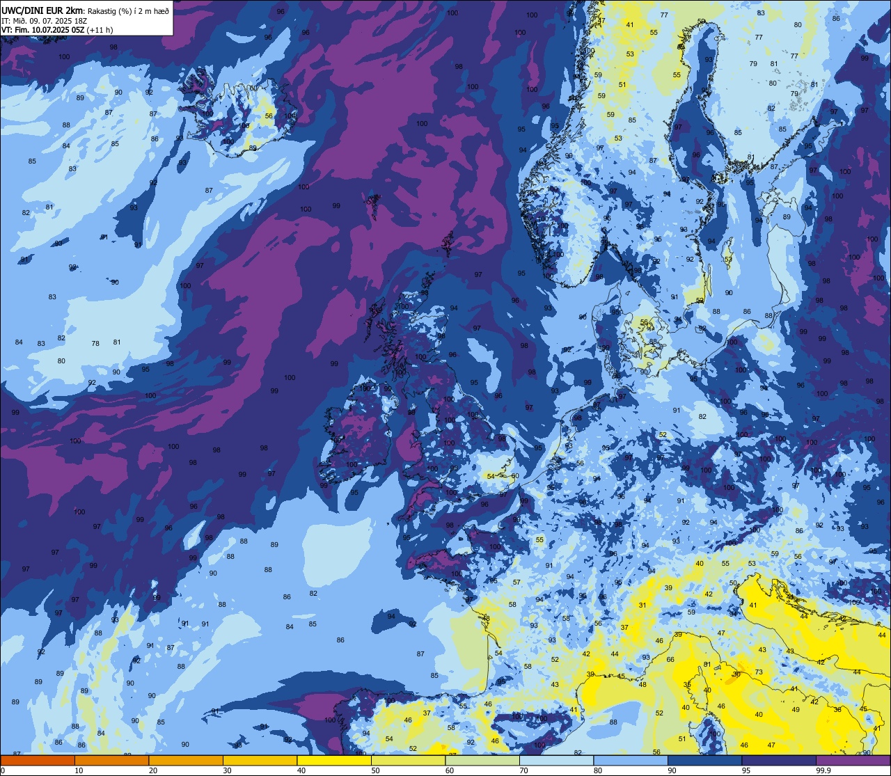
Task: Select the pale yellow 50–60 legend segment
Action: coord(408,760)
